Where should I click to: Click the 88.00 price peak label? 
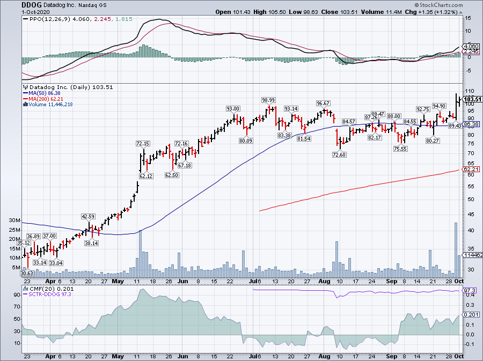(x=394, y=116)
